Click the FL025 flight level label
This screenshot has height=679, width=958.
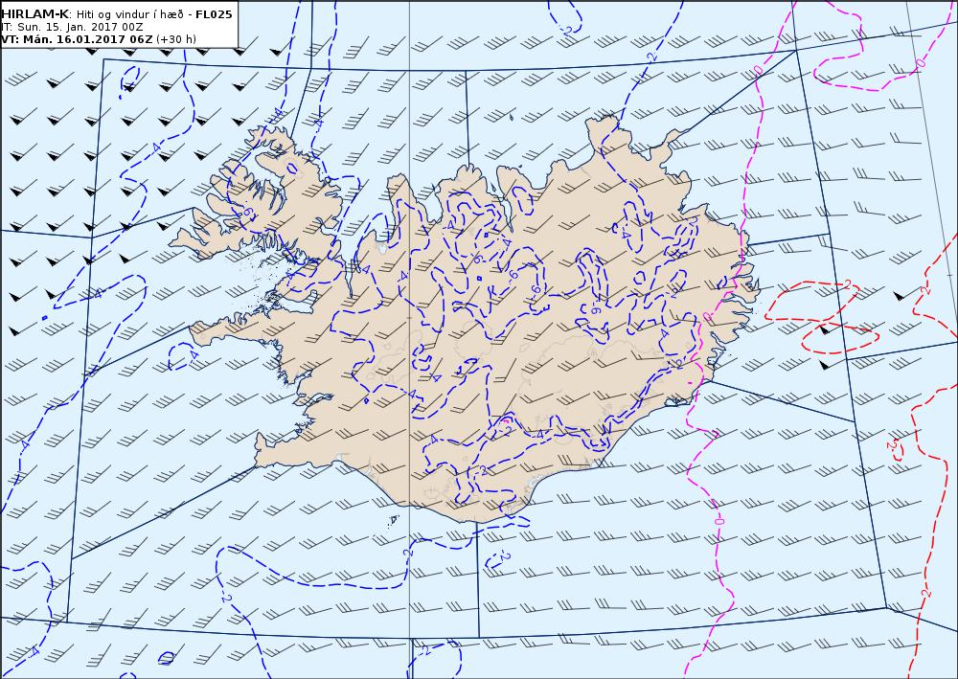point(214,14)
